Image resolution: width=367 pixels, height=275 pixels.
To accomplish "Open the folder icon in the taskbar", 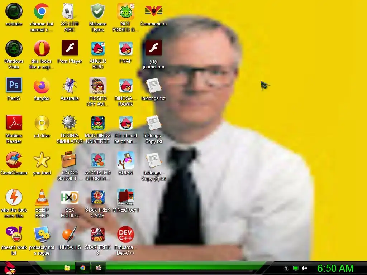I will point(67,268).
